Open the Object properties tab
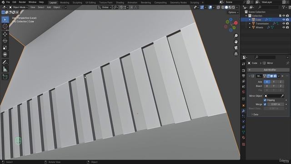This screenshot has width=291, height=164. 244,105
